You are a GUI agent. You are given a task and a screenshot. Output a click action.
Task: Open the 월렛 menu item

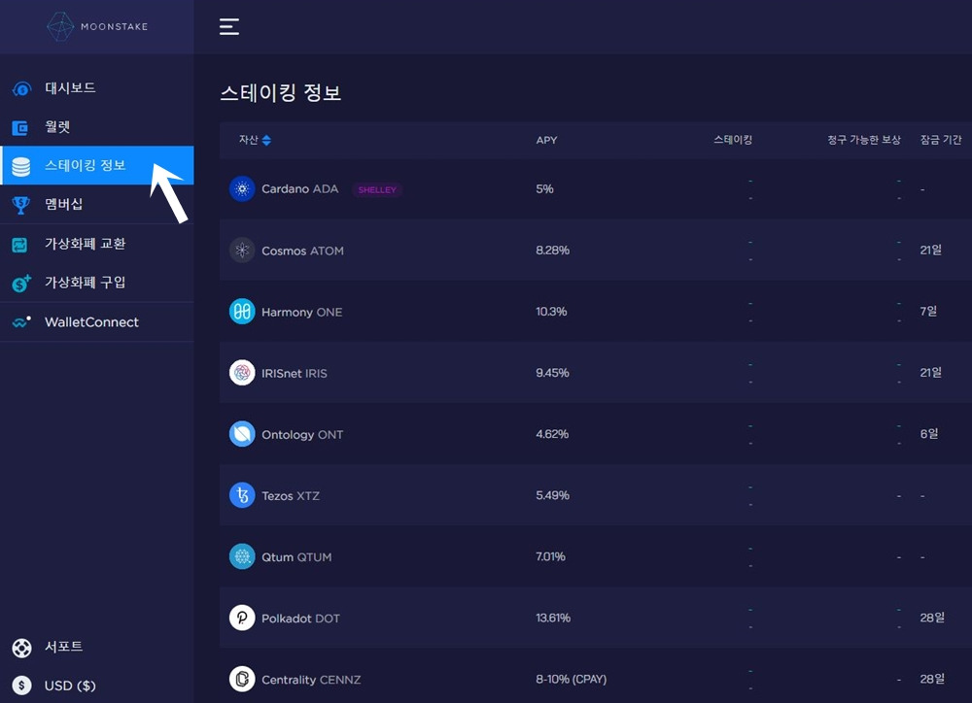click(x=57, y=127)
